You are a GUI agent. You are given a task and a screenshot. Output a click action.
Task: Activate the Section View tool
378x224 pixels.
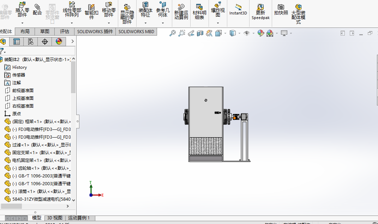pos(200,33)
